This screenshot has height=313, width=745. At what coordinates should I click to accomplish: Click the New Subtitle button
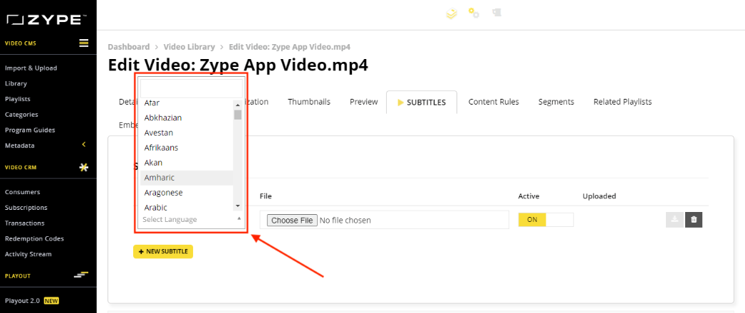click(163, 251)
